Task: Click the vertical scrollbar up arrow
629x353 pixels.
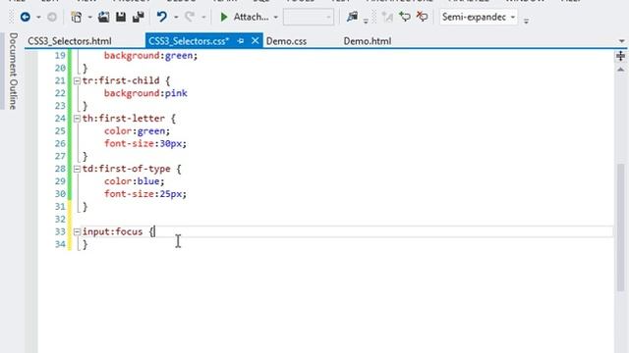Action: pos(620,70)
